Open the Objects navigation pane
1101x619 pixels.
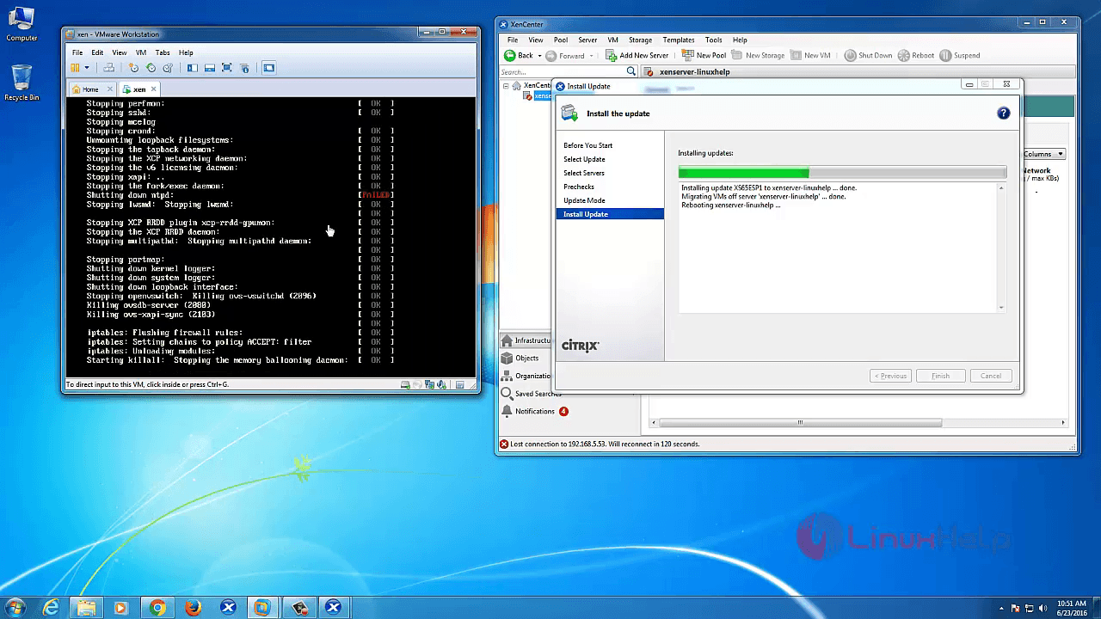[x=526, y=358]
